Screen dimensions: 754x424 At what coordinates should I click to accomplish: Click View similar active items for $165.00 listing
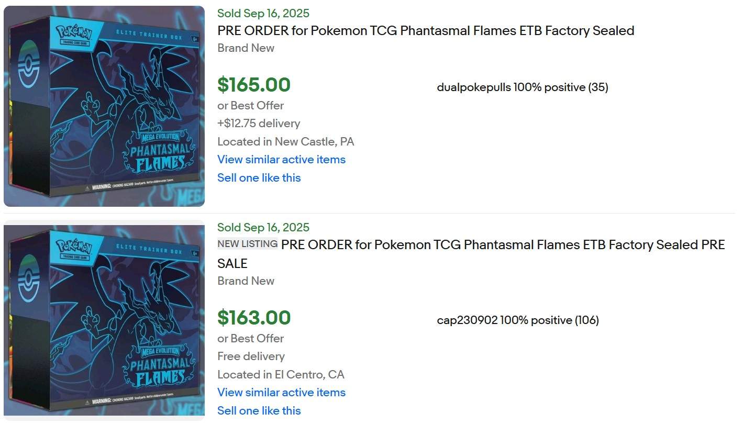281,159
